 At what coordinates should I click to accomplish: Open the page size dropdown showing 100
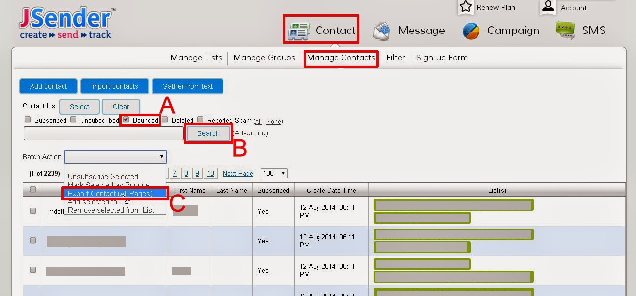274,173
